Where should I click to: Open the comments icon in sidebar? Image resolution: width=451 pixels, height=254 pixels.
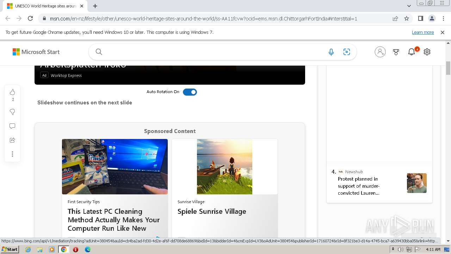(x=12, y=126)
